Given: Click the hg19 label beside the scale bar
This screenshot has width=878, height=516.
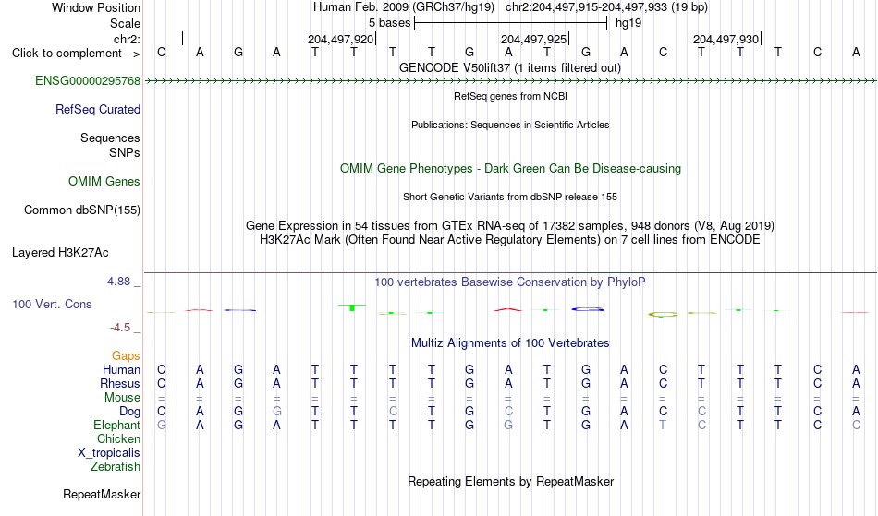Looking at the screenshot, I should coord(628,23).
